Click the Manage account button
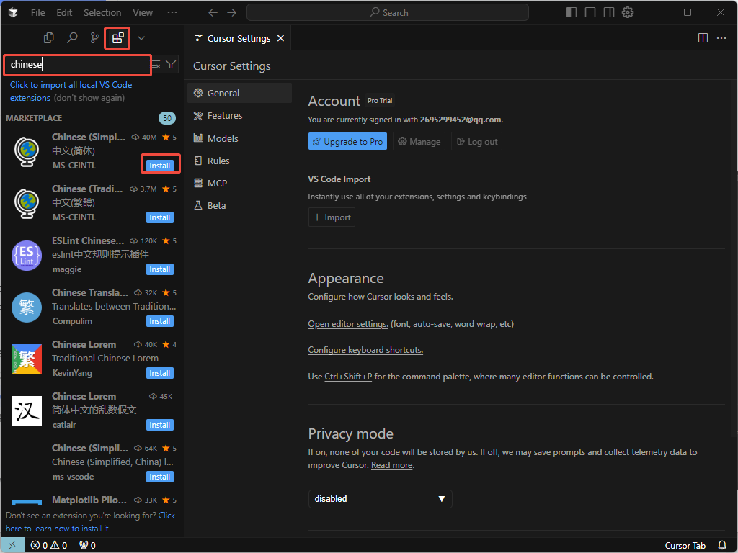Viewport: 738px width, 553px height. (x=419, y=142)
